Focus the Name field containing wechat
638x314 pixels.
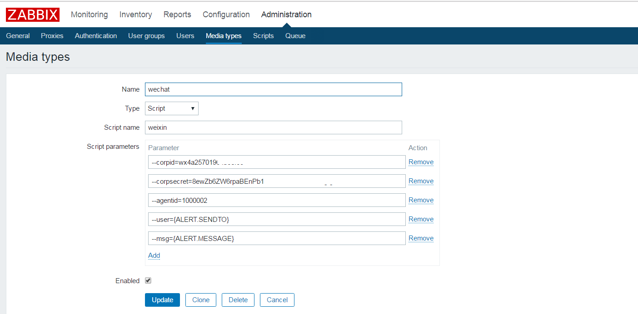(273, 89)
